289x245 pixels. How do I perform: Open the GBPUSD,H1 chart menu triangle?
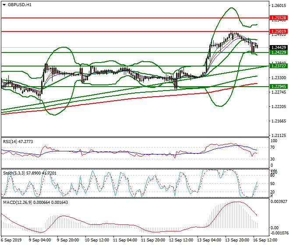click(x=4, y=5)
